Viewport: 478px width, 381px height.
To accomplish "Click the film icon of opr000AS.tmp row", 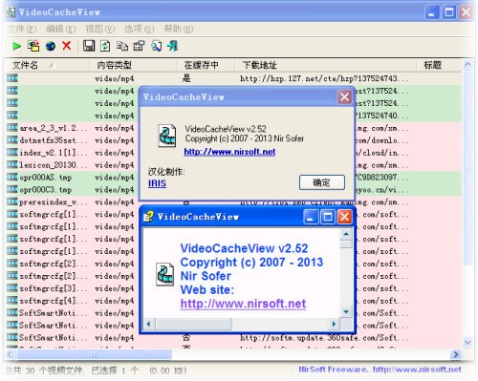I will (x=12, y=177).
